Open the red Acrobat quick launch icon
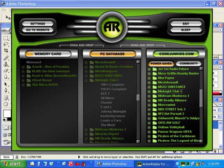 71,164
